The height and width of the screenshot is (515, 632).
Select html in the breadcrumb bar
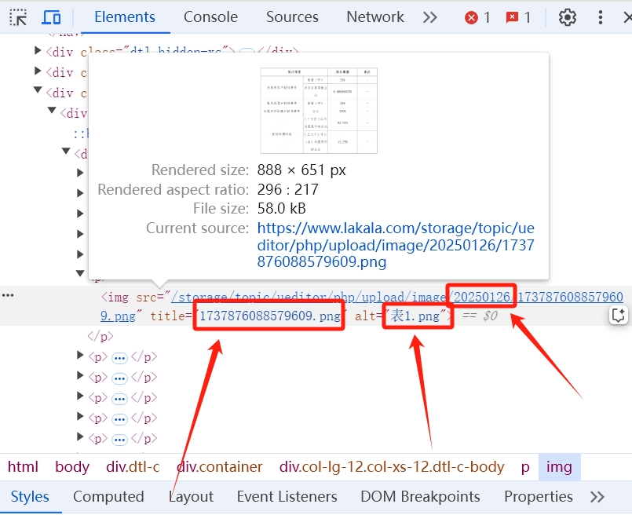(x=23, y=466)
